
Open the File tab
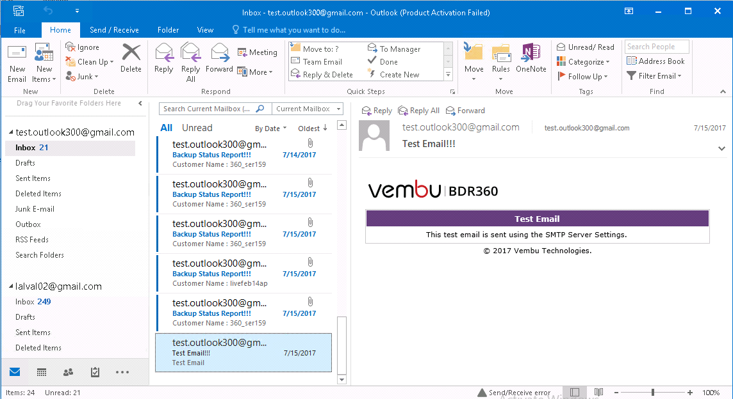[x=20, y=30]
